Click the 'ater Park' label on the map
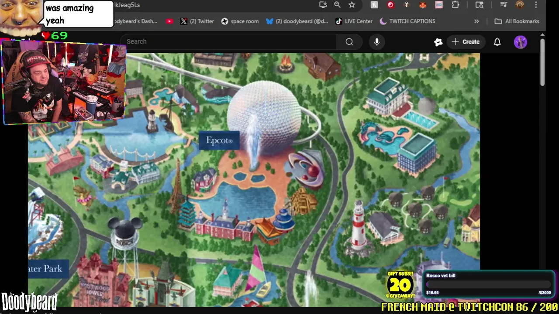Viewport: 559px width, 314px height. pyautogui.click(x=48, y=269)
